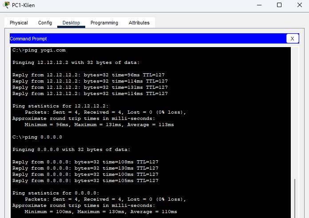Open the Physical tab
This screenshot has height=218, width=309.
(x=19, y=23)
